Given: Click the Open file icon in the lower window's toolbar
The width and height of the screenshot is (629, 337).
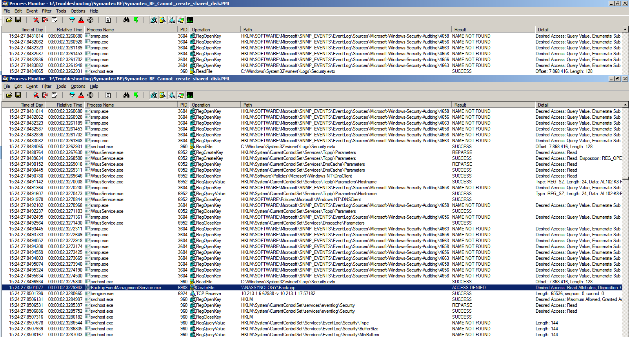Looking at the screenshot, I should (x=9, y=95).
